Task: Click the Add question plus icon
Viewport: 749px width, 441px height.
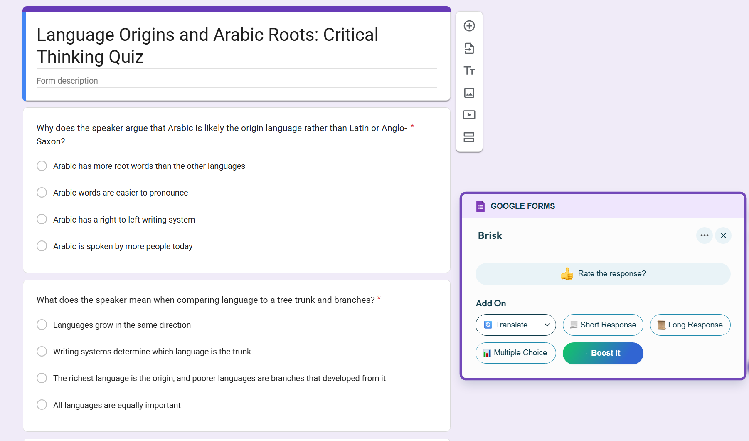Action: 469,26
